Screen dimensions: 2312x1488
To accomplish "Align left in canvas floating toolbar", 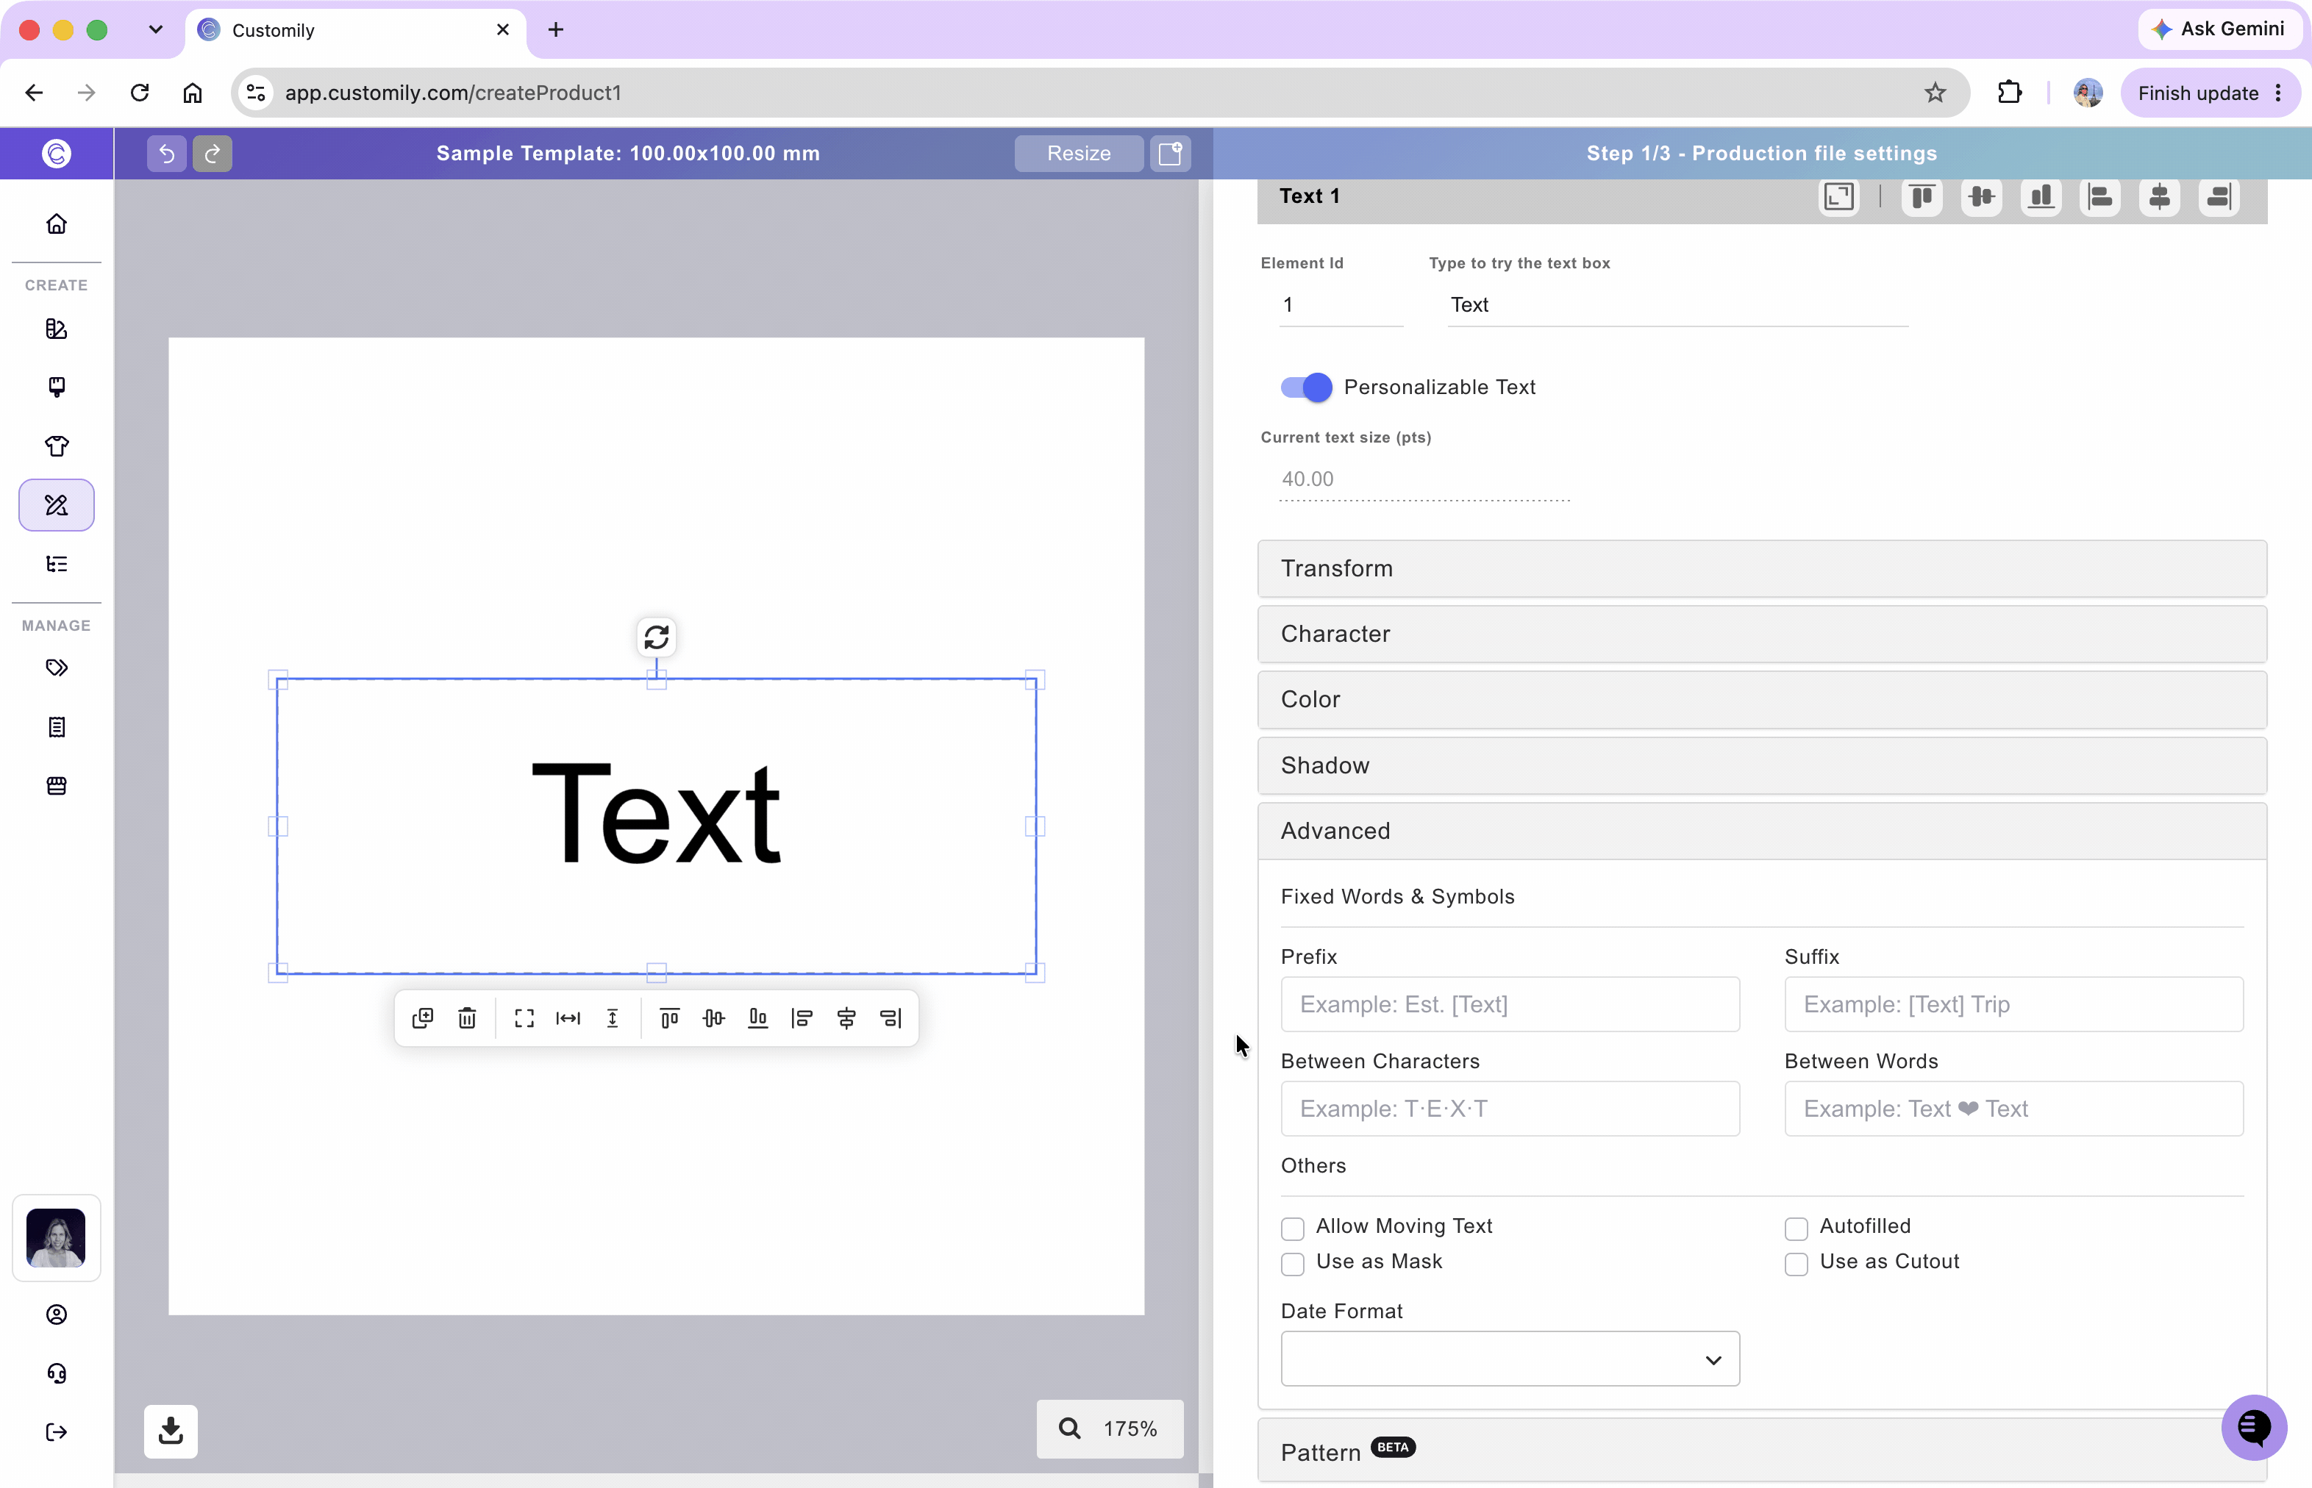I will click(802, 1017).
